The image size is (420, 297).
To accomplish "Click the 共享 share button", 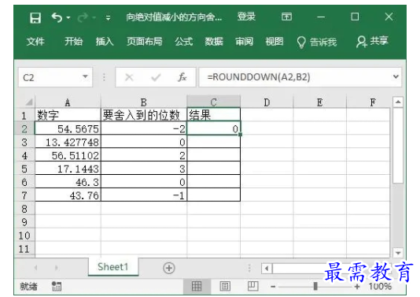I will click(372, 41).
